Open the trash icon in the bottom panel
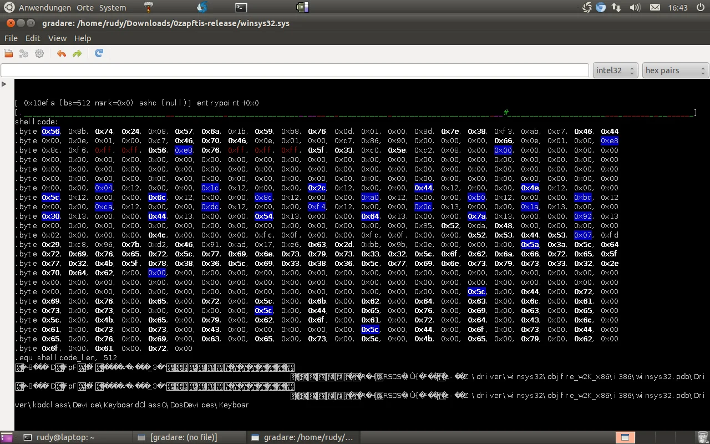The height and width of the screenshot is (444, 710). (702, 437)
